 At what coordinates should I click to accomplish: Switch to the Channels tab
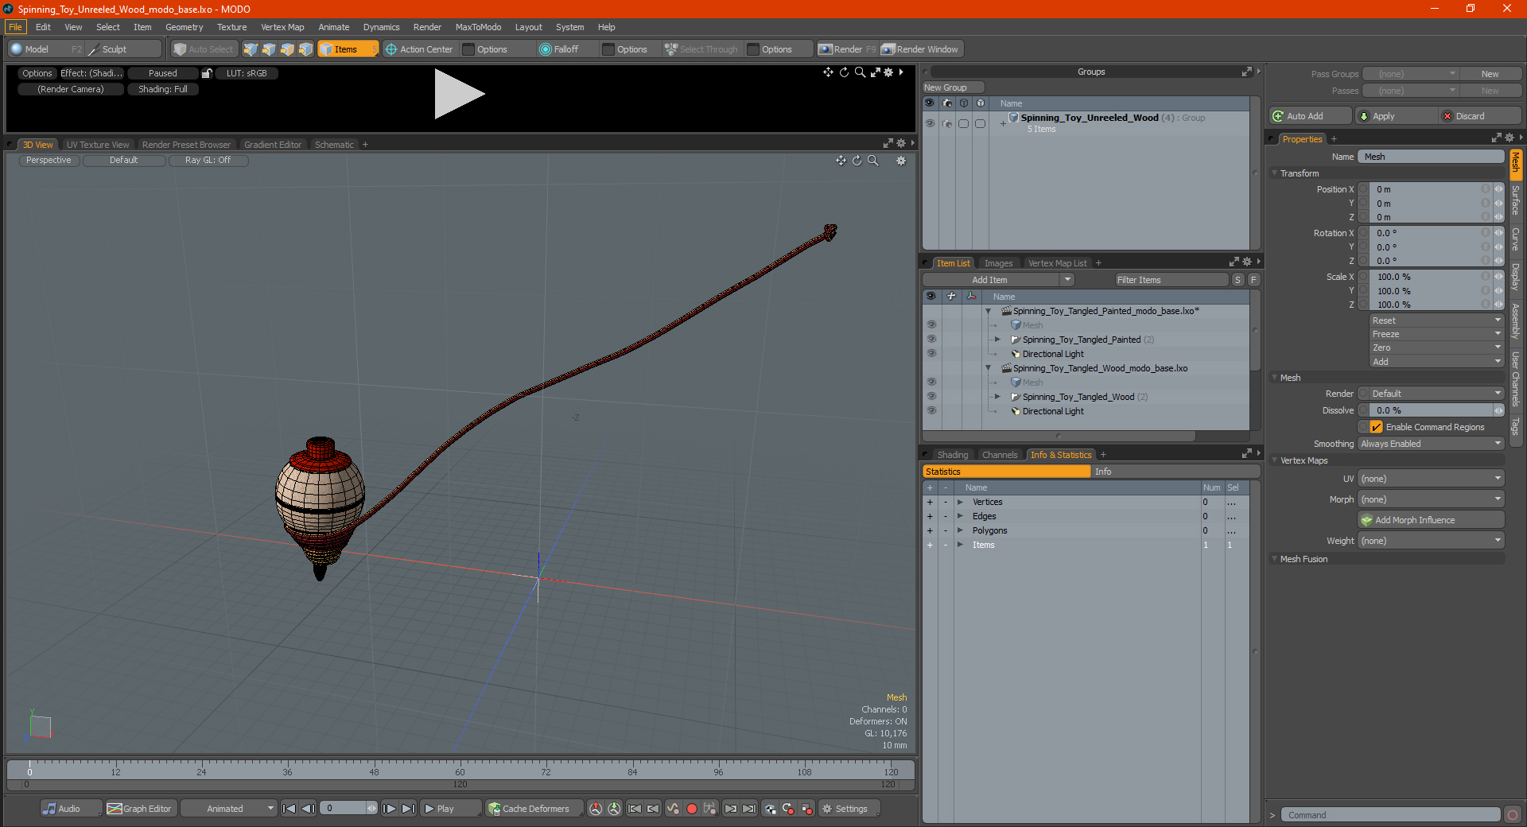point(1000,455)
